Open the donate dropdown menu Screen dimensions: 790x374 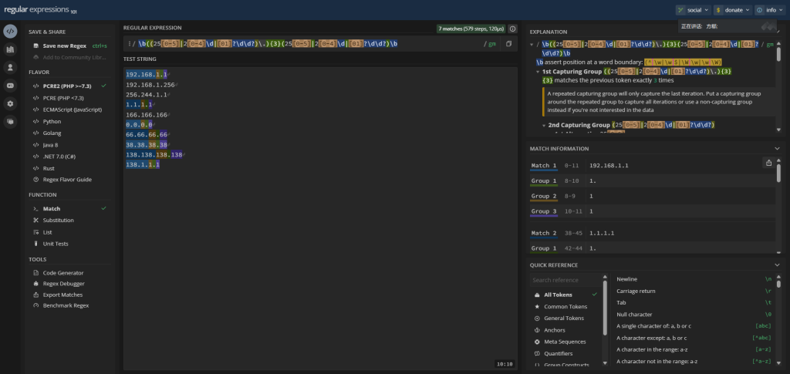(x=734, y=10)
